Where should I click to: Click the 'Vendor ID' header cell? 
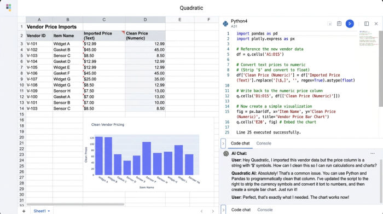tap(39, 36)
